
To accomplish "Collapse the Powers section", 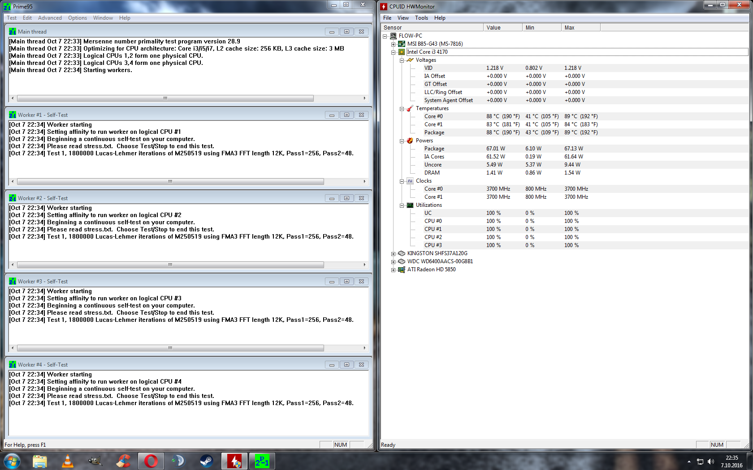I will tap(402, 141).
